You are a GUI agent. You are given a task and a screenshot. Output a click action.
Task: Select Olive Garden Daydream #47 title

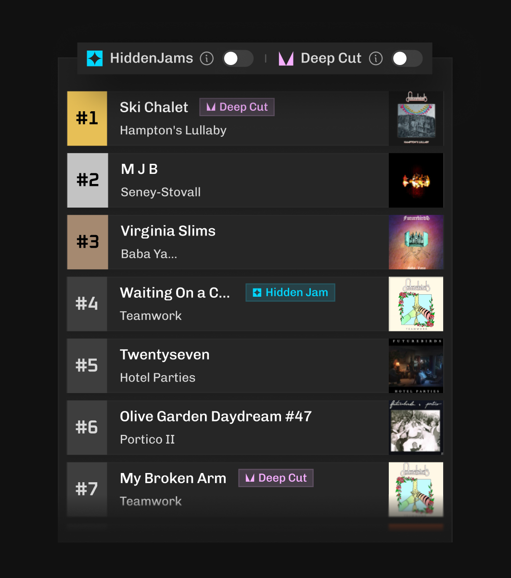coord(216,416)
